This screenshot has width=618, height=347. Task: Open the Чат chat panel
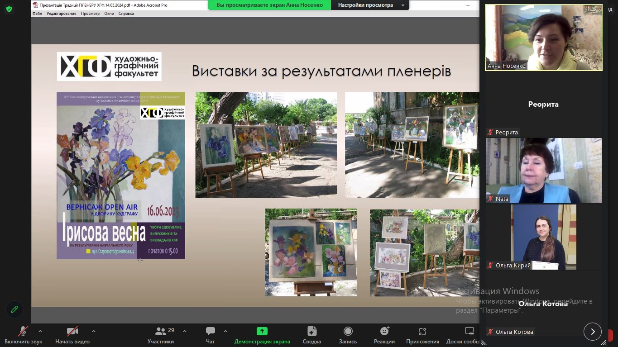210,335
